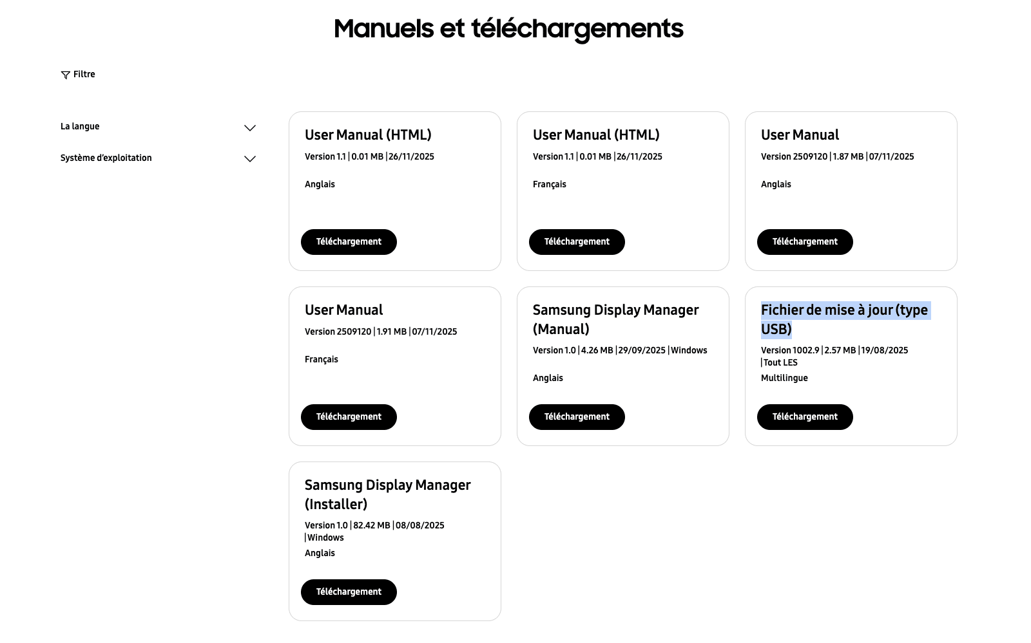1031x643 pixels.
Task: Click User Manual title for version 2509120 Anglais
Action: [800, 135]
